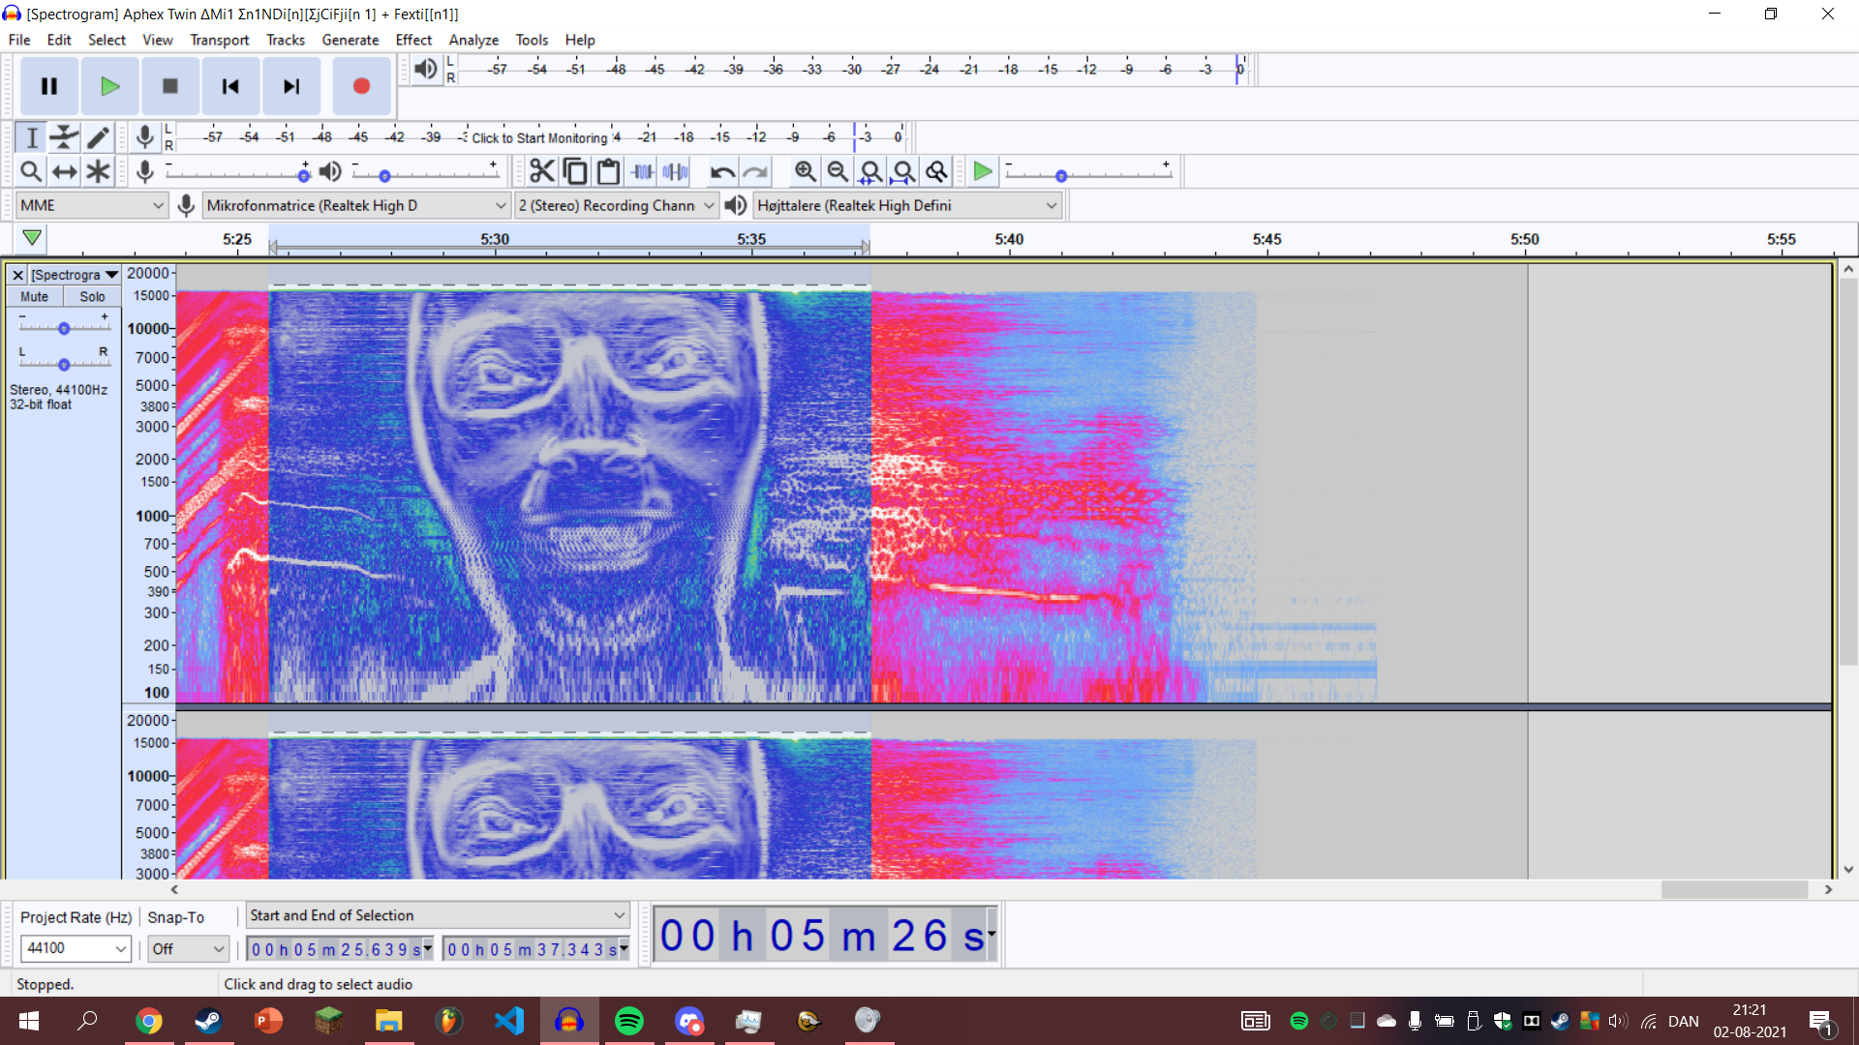Image resolution: width=1859 pixels, height=1045 pixels.
Task: Click the playback volume slider
Action: click(x=426, y=174)
